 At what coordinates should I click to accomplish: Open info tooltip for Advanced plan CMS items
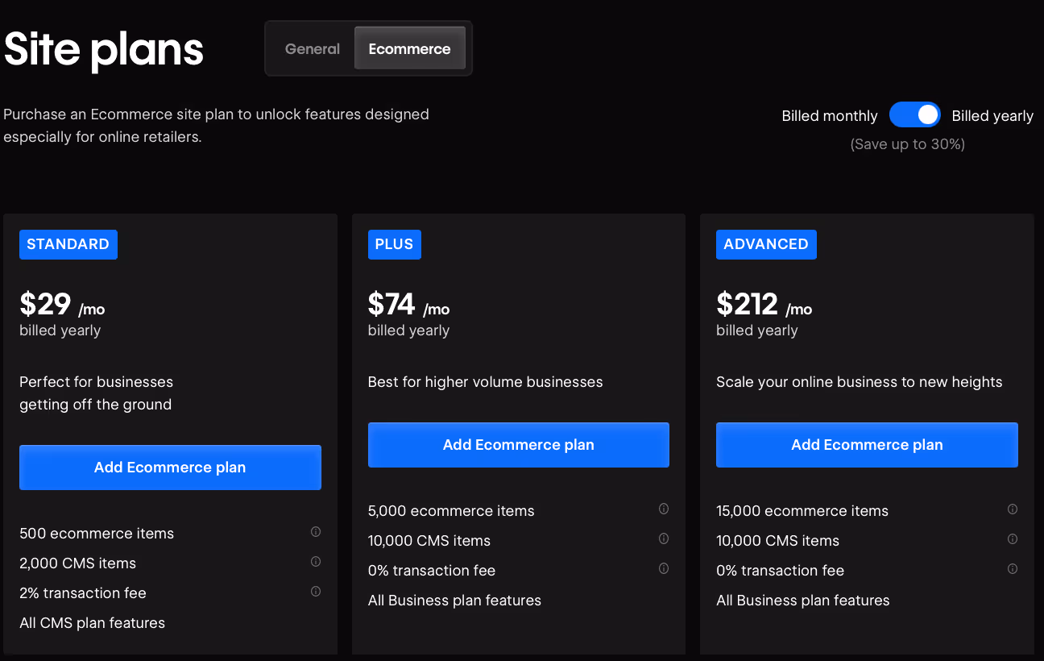click(x=1013, y=538)
